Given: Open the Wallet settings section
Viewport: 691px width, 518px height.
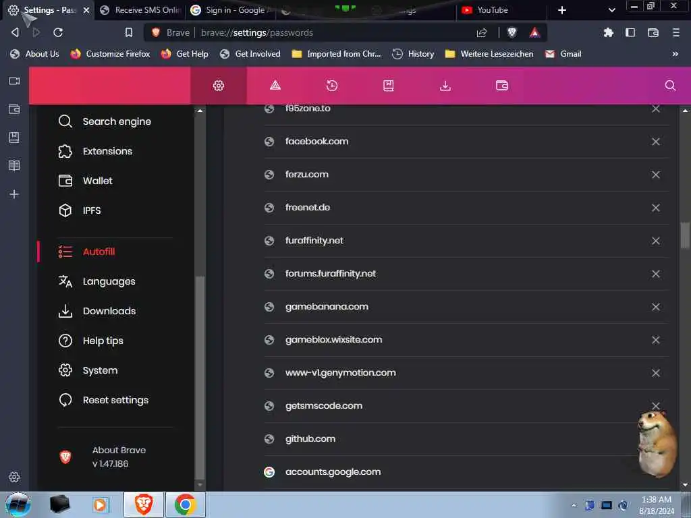Looking at the screenshot, I should 86,181.
